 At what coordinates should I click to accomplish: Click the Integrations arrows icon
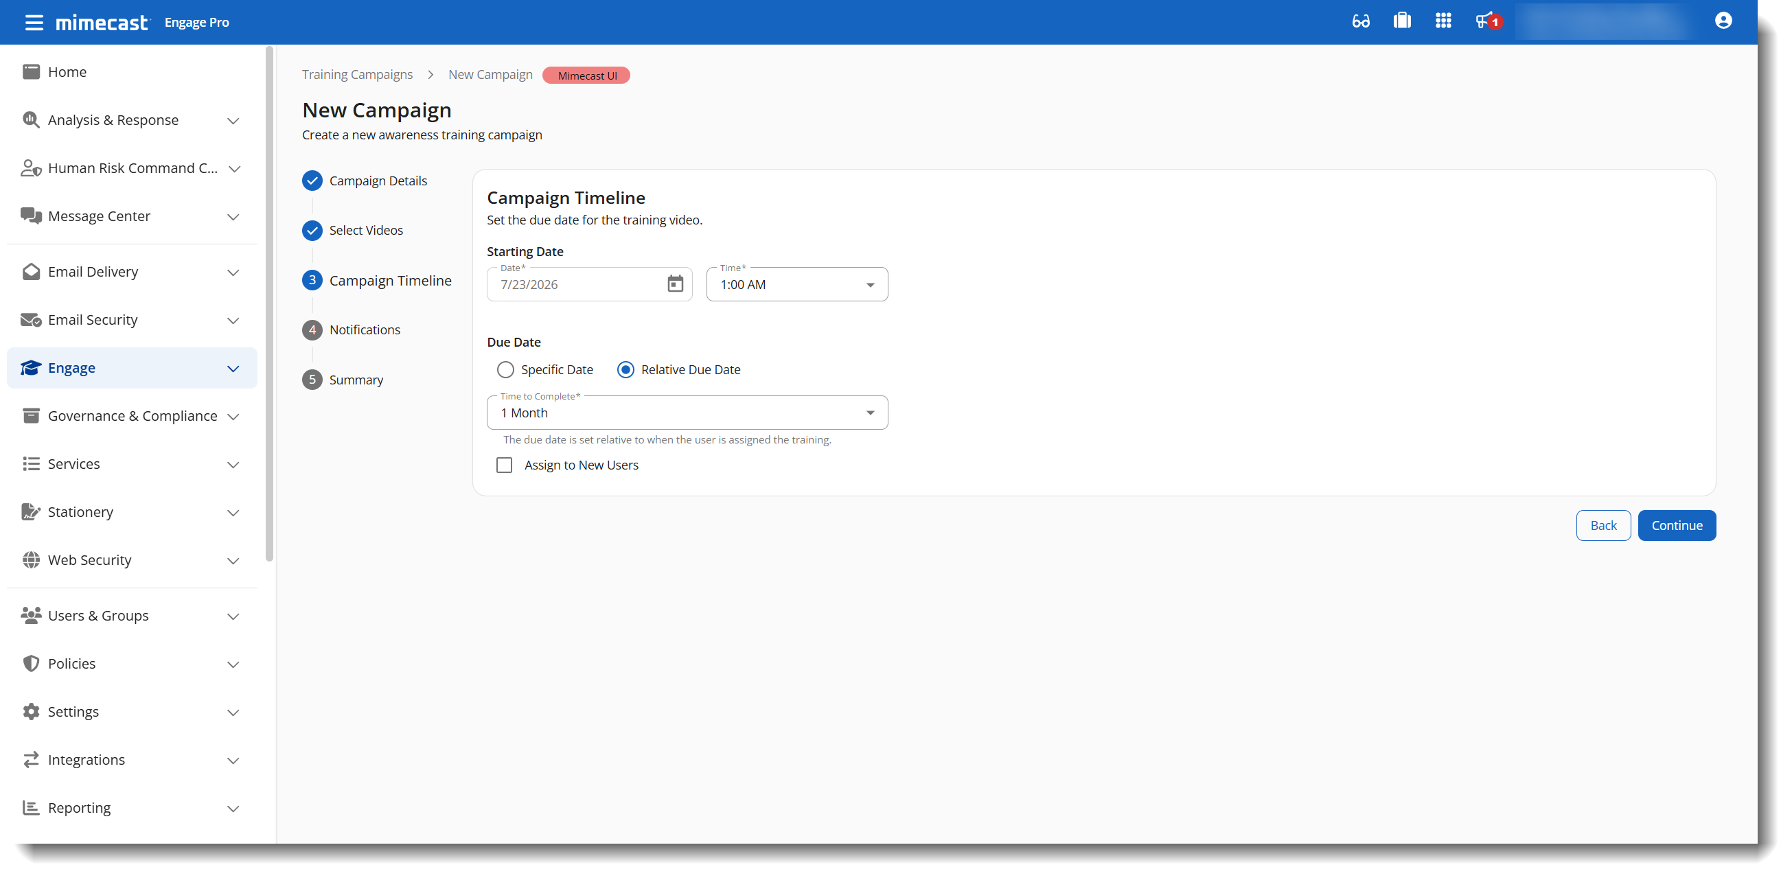[x=31, y=759]
